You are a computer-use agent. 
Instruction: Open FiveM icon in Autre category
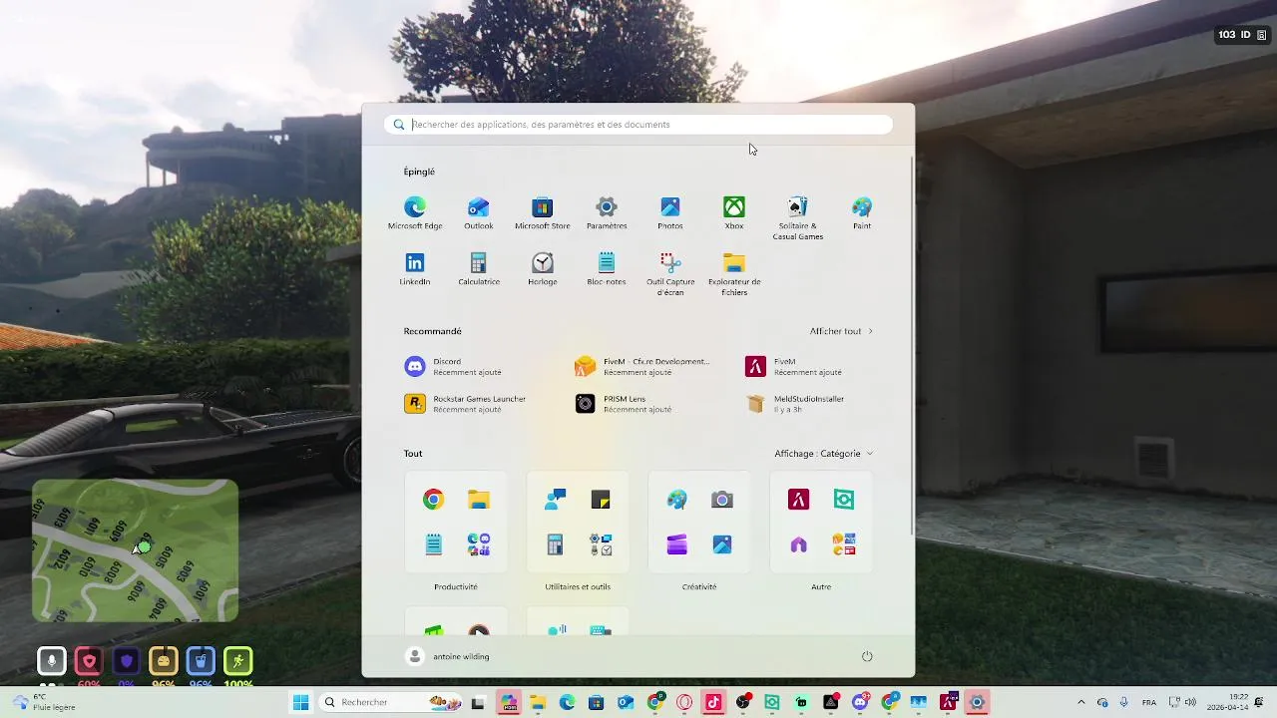[798, 500]
